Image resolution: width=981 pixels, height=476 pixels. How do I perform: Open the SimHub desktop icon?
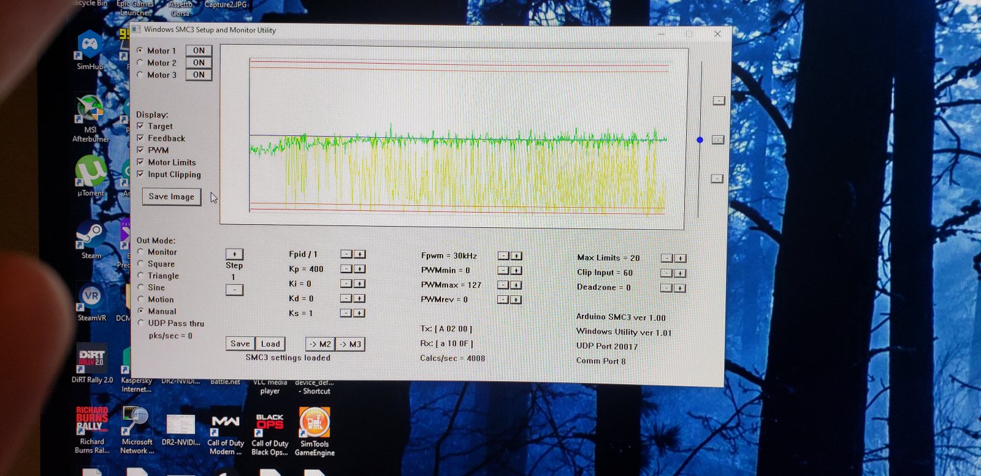tap(90, 47)
